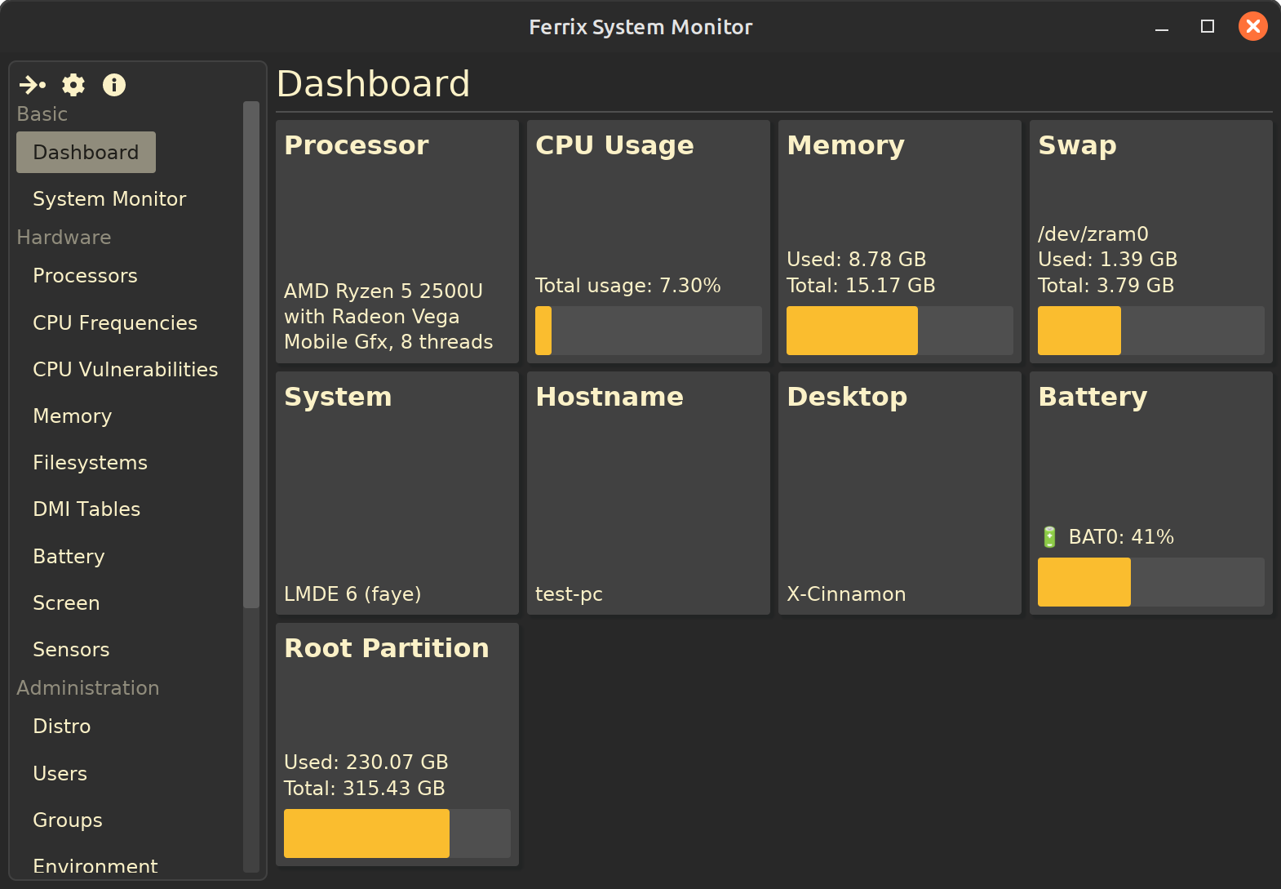This screenshot has width=1281, height=889.
Task: Open the Distro page under Administration
Action: click(x=62, y=727)
